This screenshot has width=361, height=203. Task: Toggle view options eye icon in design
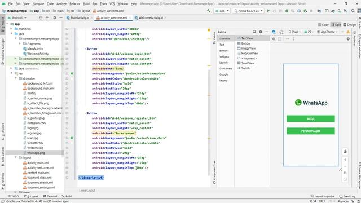coord(274,39)
